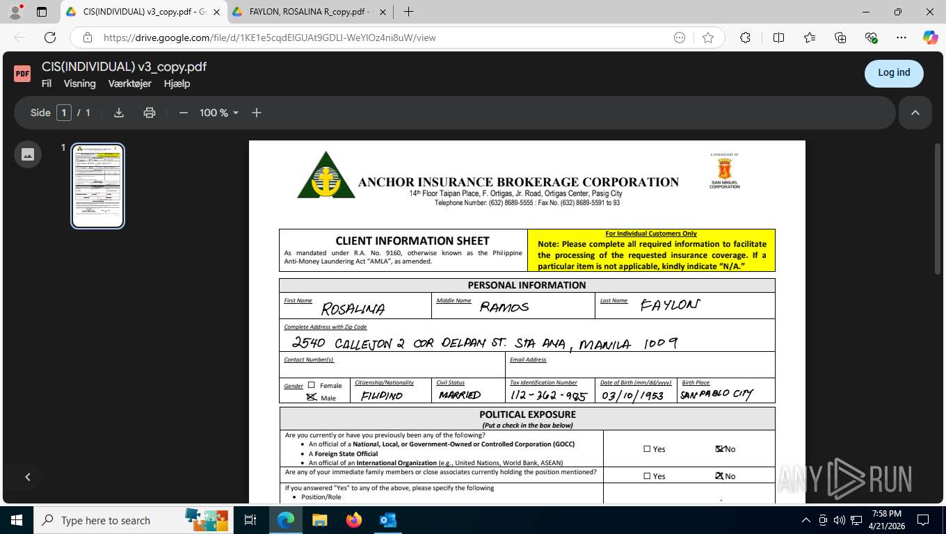
Task: Check Yes for family members question
Action: (647, 476)
